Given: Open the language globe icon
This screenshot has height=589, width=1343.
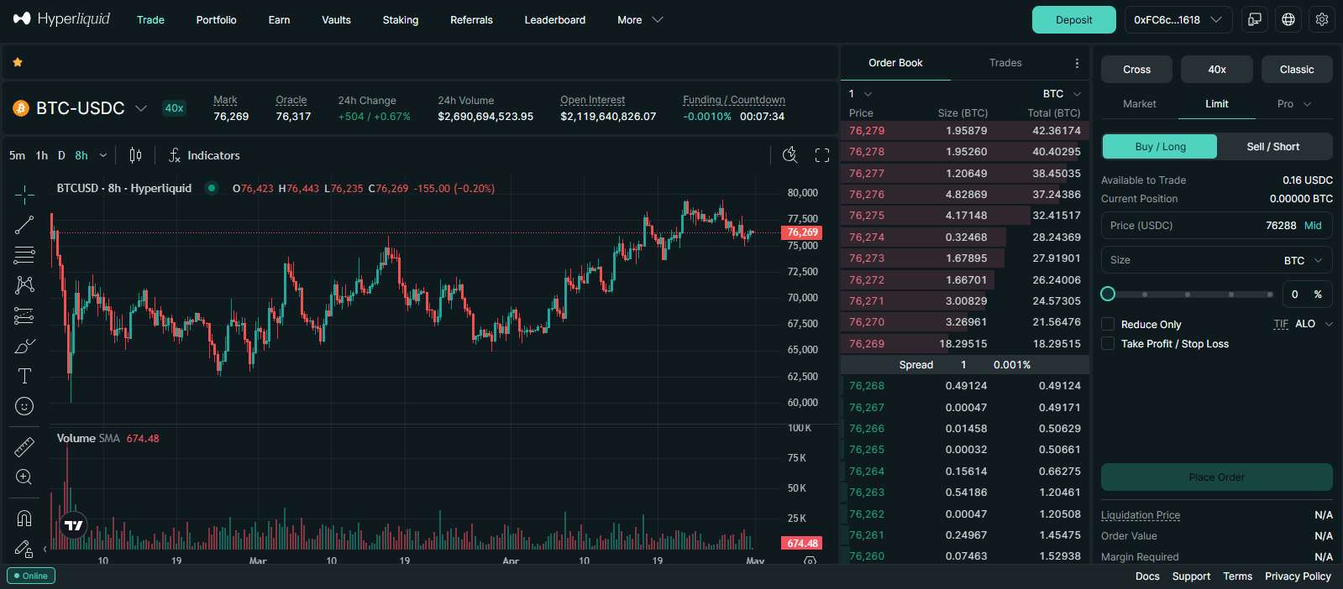Looking at the screenshot, I should pos(1288,19).
